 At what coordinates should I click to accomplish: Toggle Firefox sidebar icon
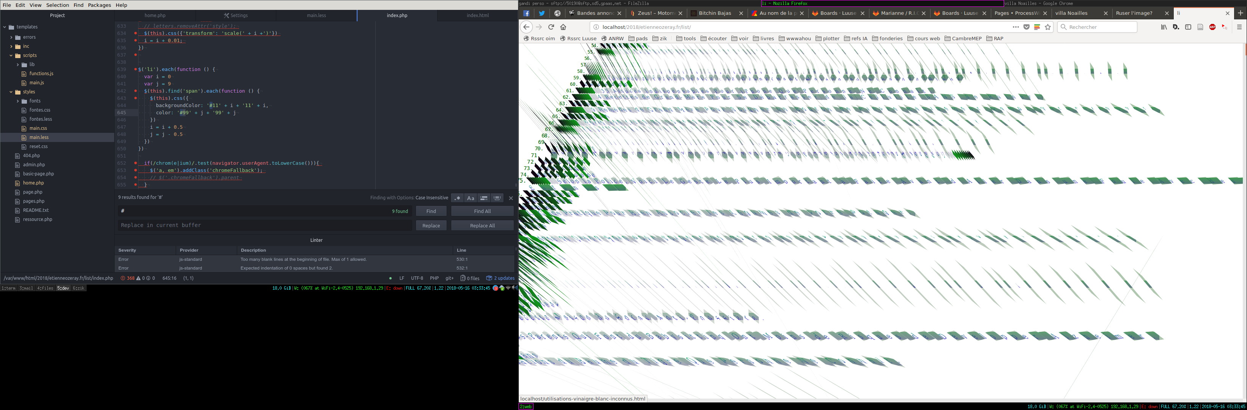click(x=1188, y=27)
